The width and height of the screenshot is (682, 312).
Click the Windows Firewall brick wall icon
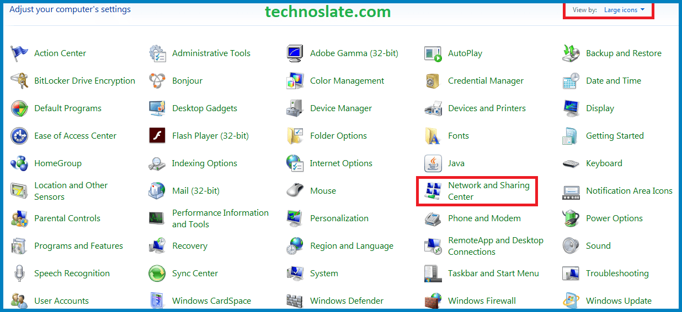[433, 301]
